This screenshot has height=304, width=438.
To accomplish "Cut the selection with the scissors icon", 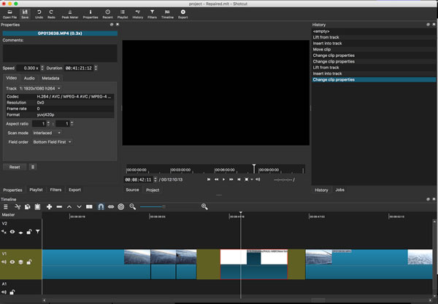I will point(18,206).
